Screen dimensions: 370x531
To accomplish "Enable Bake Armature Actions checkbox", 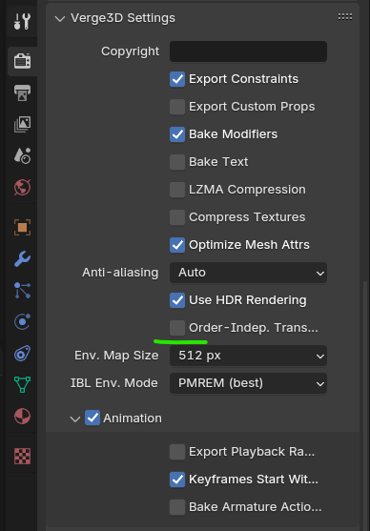I will (x=177, y=507).
